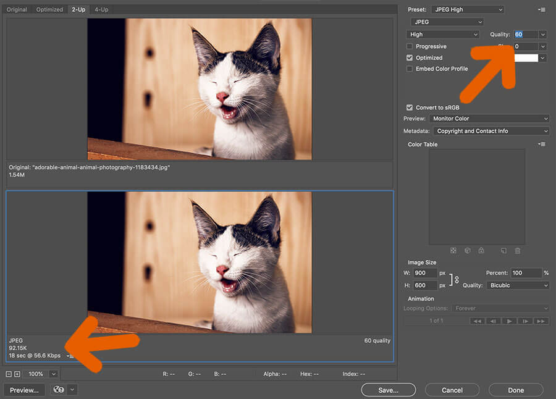Viewport: 556px width, 399px height.
Task: Uncheck the Optimized option
Action: [x=409, y=57]
